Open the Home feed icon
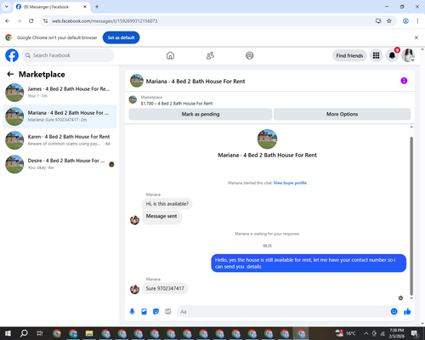This screenshot has width=425, height=340. coord(170,55)
